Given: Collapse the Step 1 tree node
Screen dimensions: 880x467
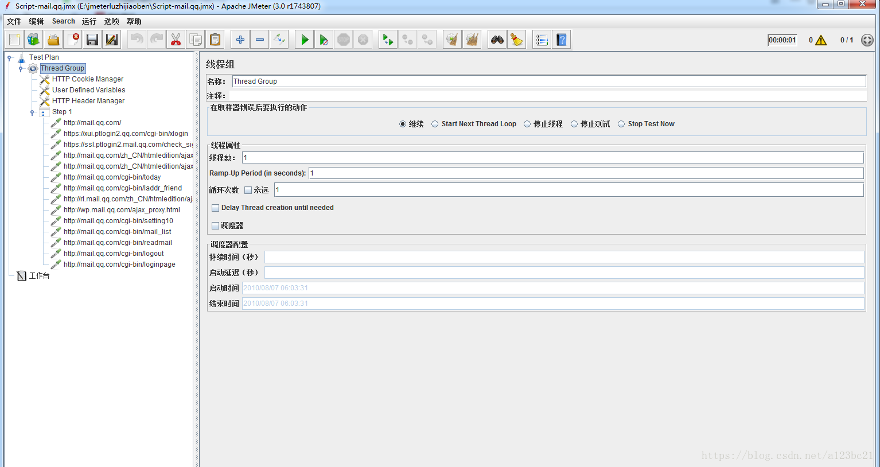Looking at the screenshot, I should tap(32, 112).
